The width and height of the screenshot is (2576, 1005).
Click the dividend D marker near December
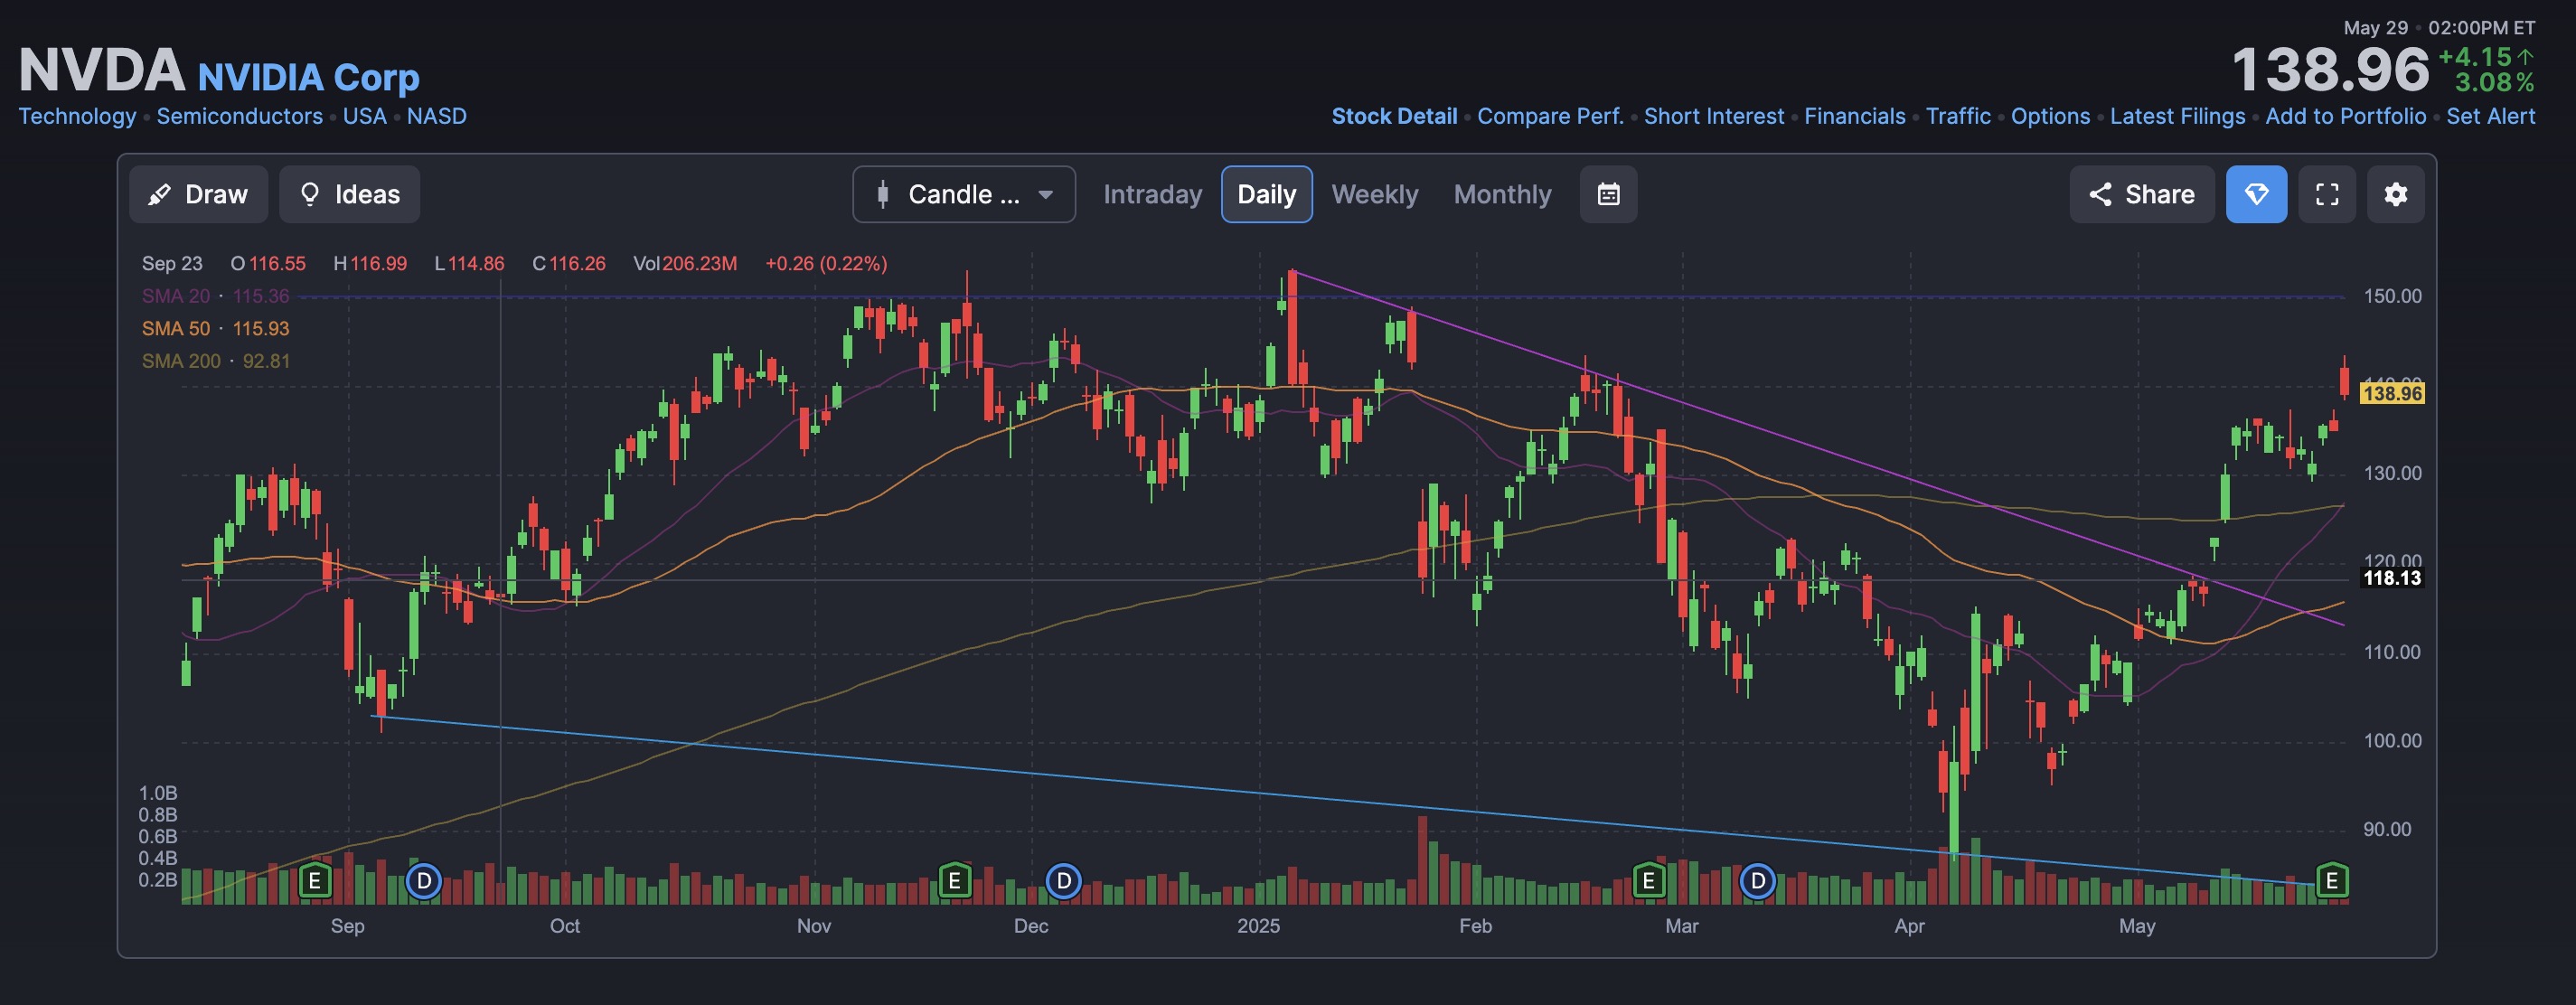[x=1063, y=881]
